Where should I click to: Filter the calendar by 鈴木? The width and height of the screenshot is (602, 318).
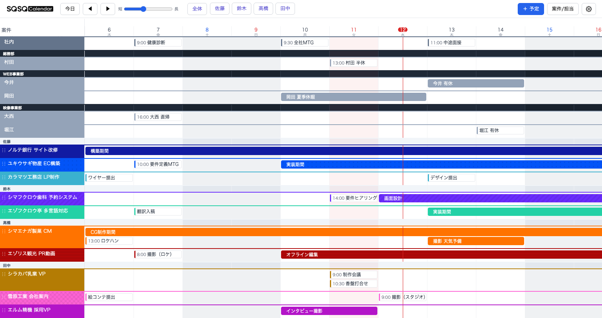(242, 9)
